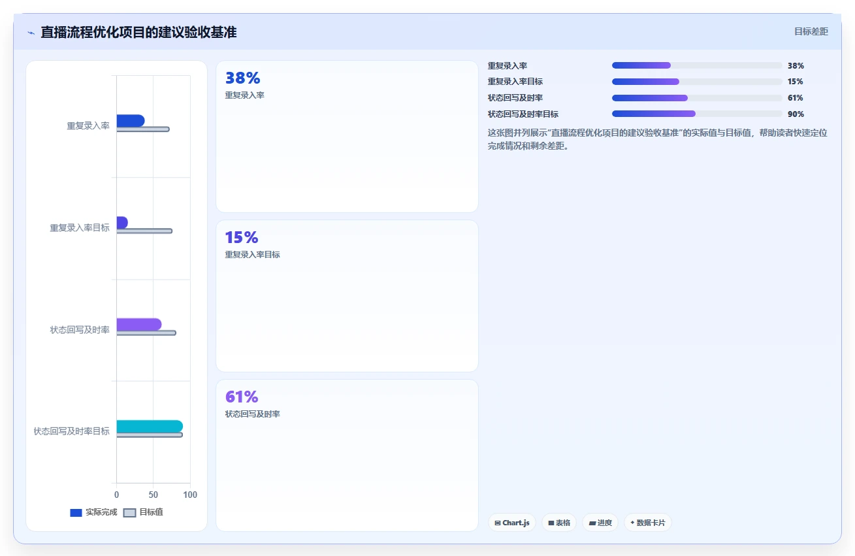Click the lightning icon beside the title
The width and height of the screenshot is (855, 556).
[31, 33]
